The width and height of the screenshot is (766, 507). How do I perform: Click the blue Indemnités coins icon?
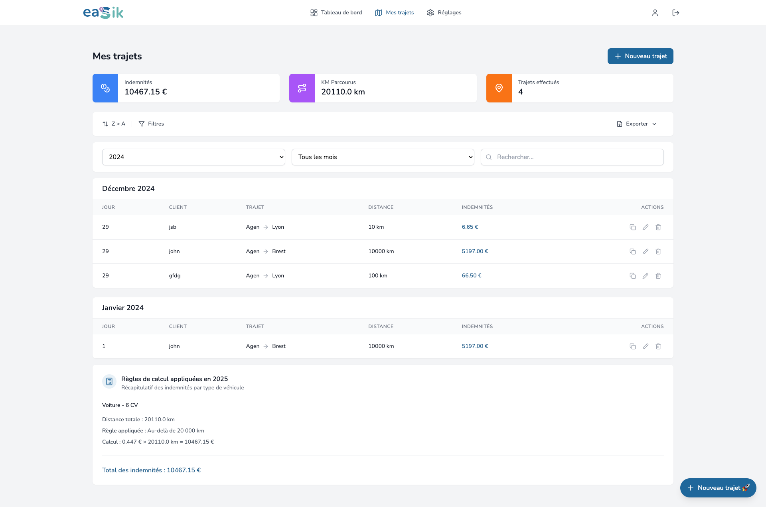click(105, 88)
